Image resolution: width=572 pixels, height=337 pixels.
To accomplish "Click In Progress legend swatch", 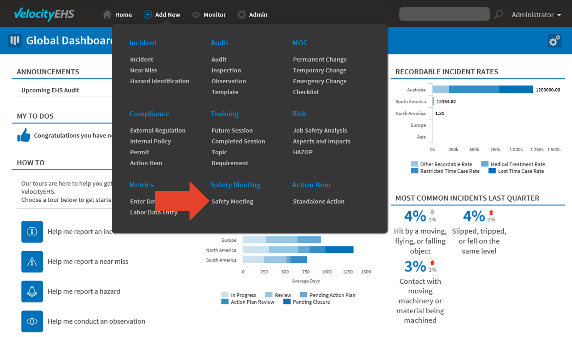I will tap(225, 295).
